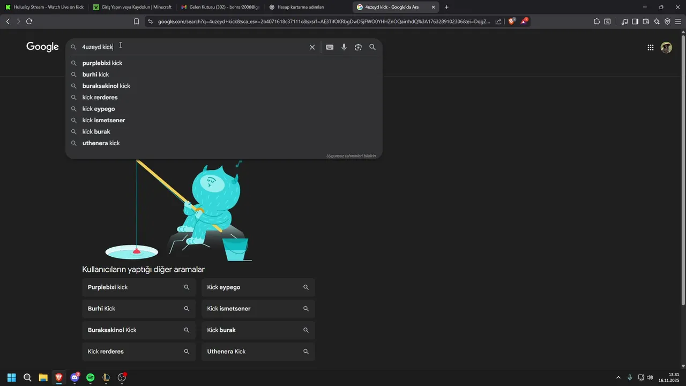Open File Explorer from the taskbar
686x386 pixels.
click(x=43, y=377)
